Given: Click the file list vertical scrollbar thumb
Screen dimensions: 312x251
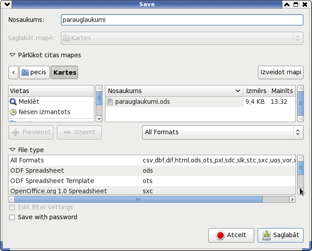Looking at the screenshot, I should (x=300, y=103).
